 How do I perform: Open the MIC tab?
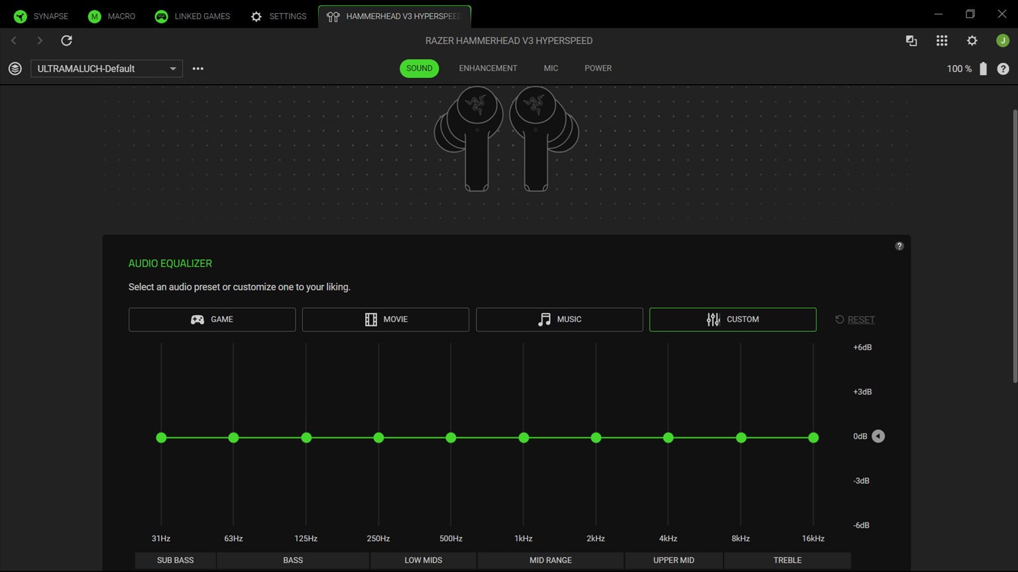(551, 68)
